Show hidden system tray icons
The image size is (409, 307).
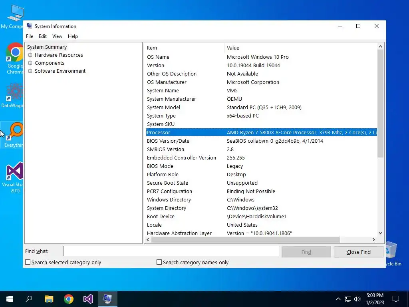(338, 299)
